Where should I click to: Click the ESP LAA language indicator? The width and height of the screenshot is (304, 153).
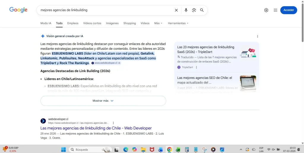point(261,149)
